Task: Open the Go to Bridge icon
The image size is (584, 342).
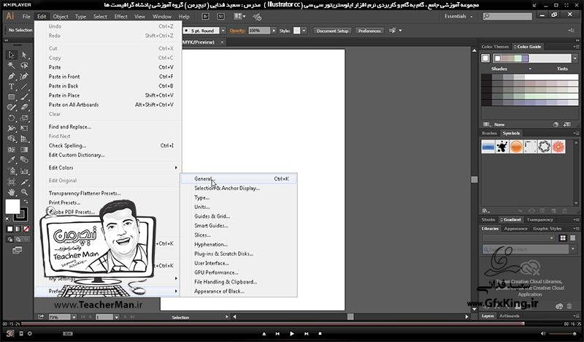Action: pos(205,16)
